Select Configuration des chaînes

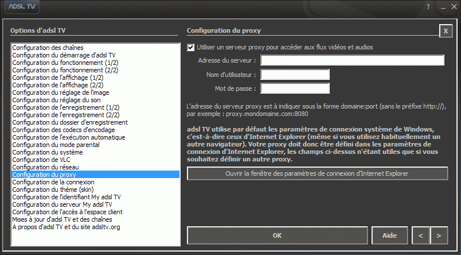coord(48,48)
